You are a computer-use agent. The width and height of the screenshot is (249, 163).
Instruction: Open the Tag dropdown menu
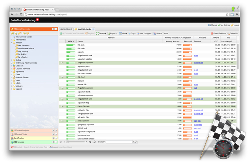(x=132, y=34)
